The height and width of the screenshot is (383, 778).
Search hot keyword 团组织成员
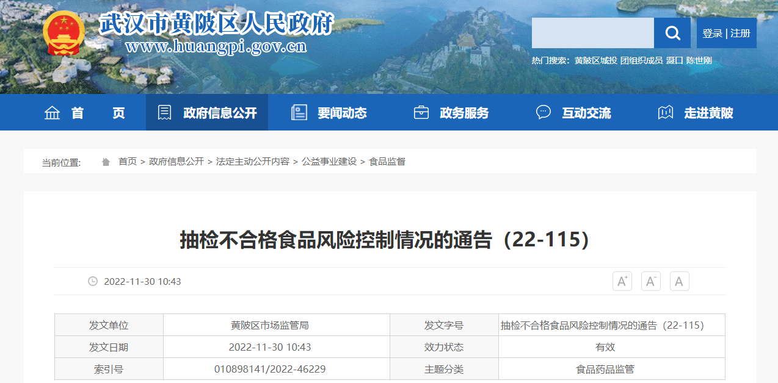(x=642, y=60)
